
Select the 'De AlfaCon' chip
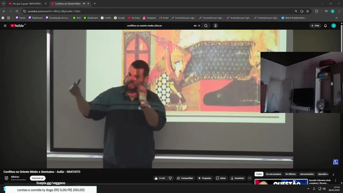coord(290,174)
